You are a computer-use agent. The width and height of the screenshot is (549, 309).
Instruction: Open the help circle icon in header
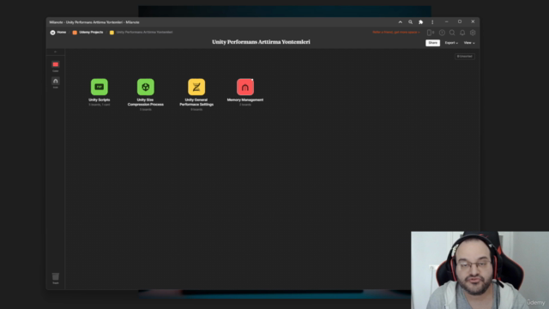point(442,33)
